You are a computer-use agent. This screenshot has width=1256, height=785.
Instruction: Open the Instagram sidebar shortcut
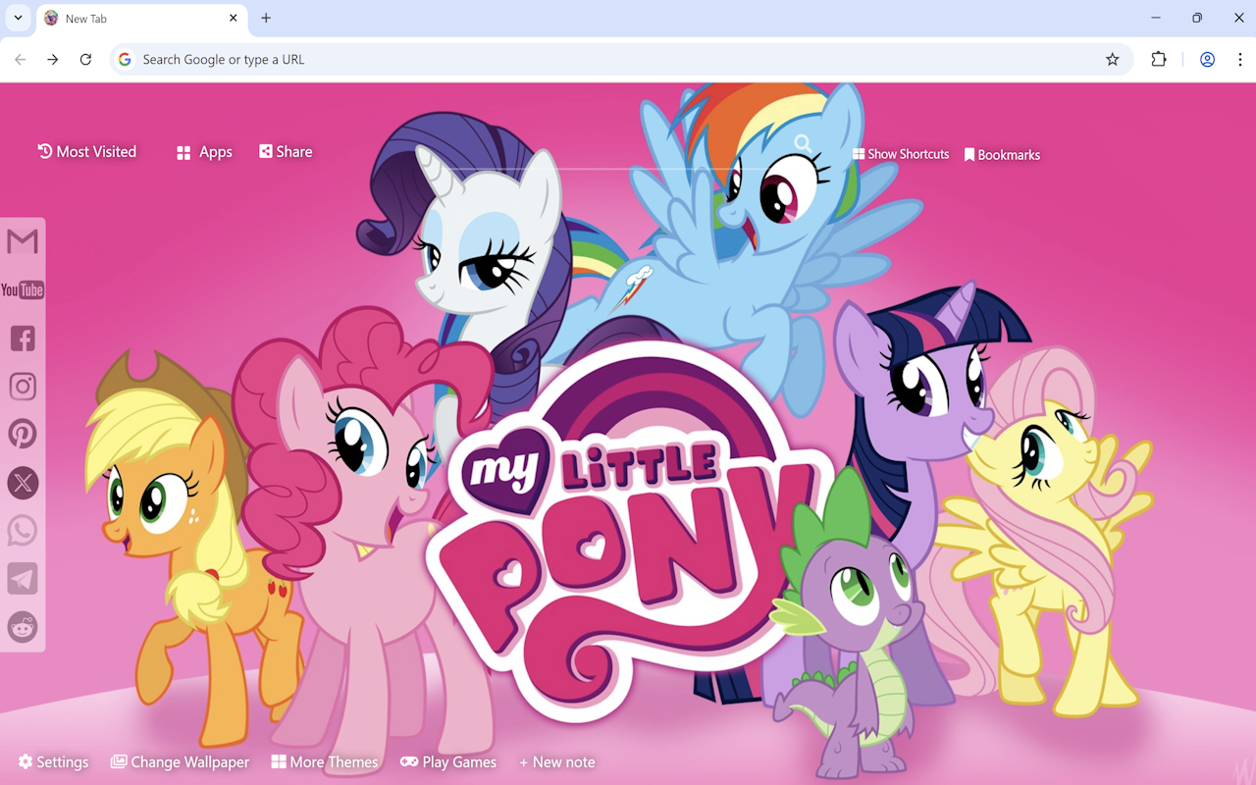[23, 386]
